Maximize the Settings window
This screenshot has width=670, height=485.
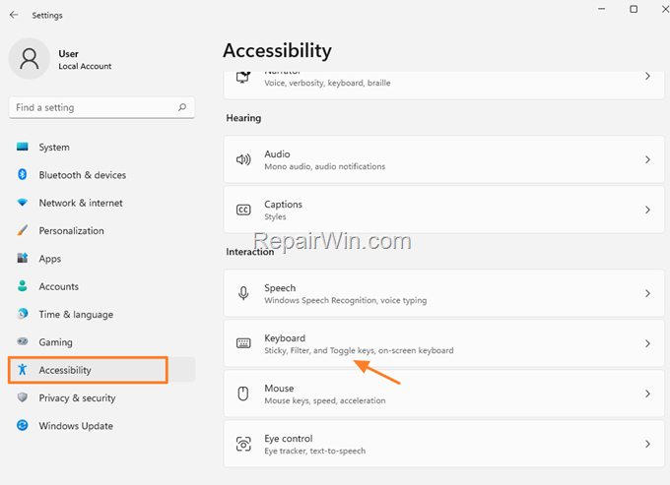point(634,9)
